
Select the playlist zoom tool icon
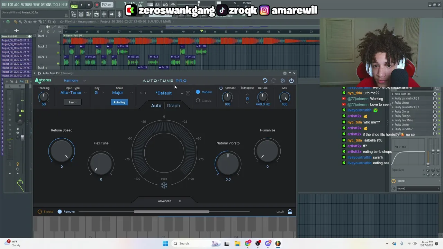tap(49, 21)
